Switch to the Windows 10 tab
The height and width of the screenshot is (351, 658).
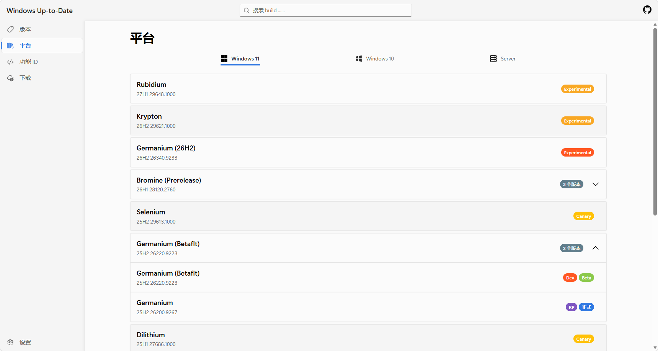click(x=375, y=59)
